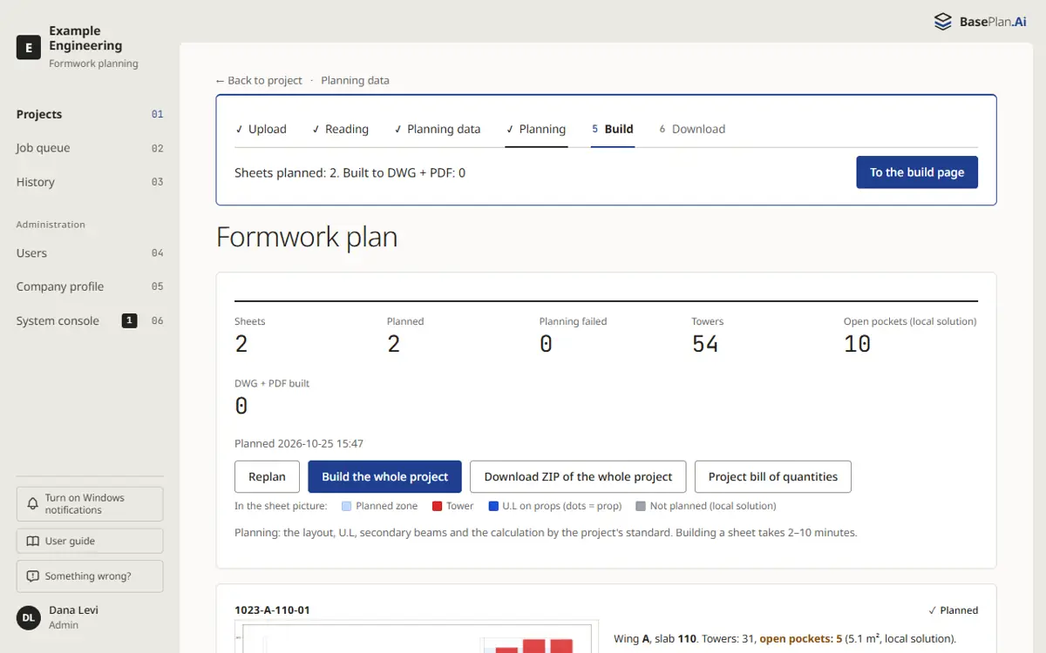The height and width of the screenshot is (653, 1046).
Task: Select the Upload step tab
Action: (x=261, y=129)
